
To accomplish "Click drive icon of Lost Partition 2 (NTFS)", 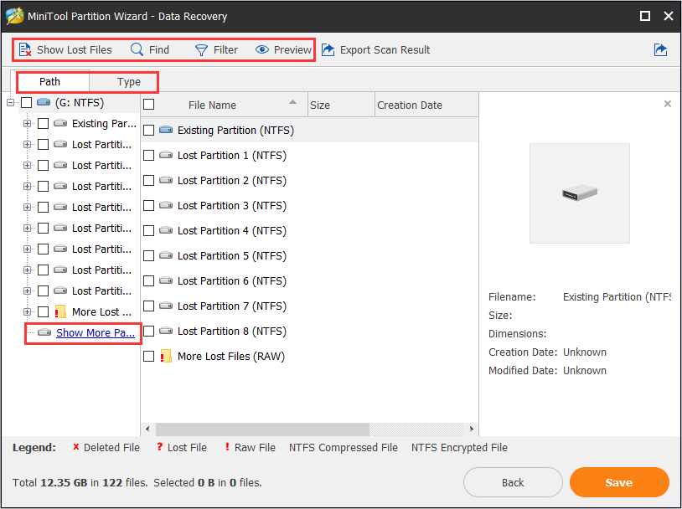I will point(166,180).
